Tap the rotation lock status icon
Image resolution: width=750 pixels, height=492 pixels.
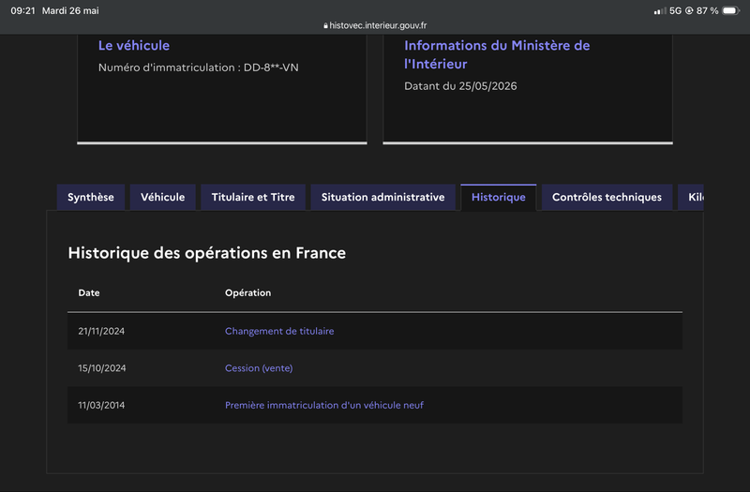tap(689, 10)
